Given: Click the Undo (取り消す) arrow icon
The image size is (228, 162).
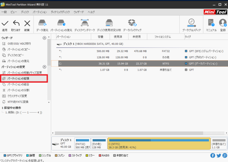Looking at the screenshot, I should (16, 23).
